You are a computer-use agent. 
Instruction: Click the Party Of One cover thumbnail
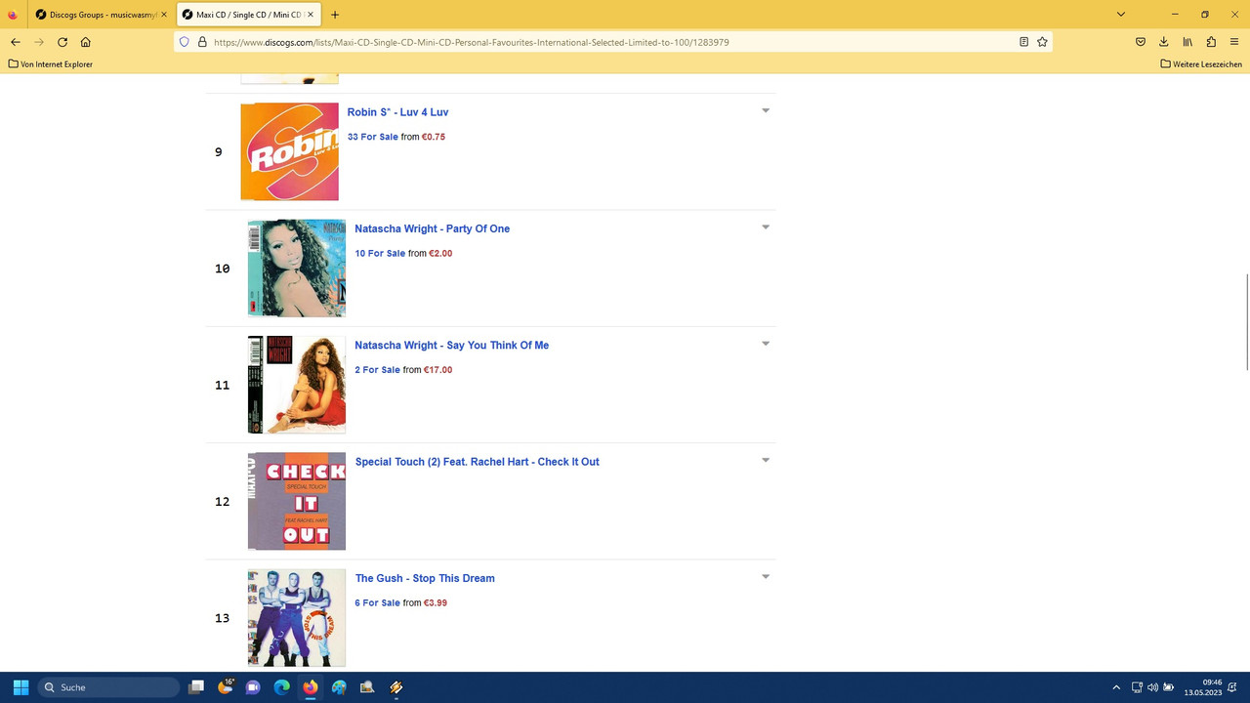point(297,269)
